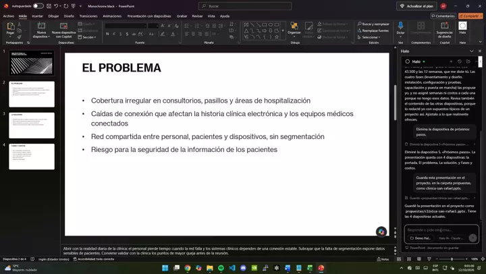Click the Copilot floating icon on slide
Screen dimensions: 486x274
coord(381,231)
